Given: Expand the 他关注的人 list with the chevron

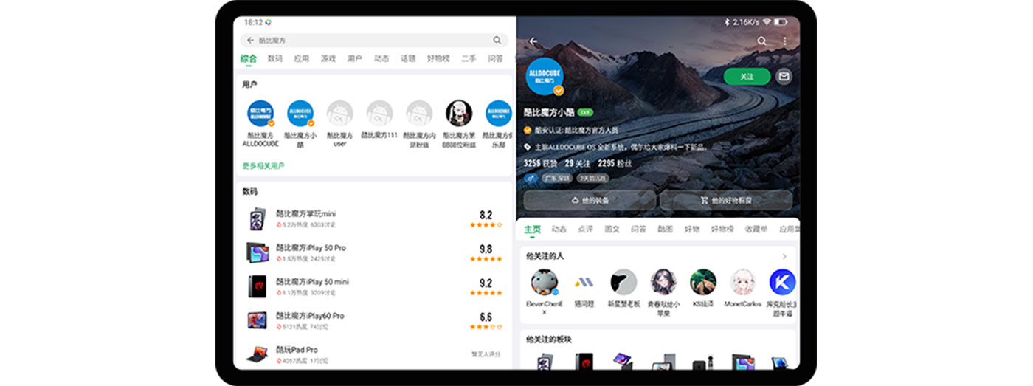Looking at the screenshot, I should coord(784,256).
